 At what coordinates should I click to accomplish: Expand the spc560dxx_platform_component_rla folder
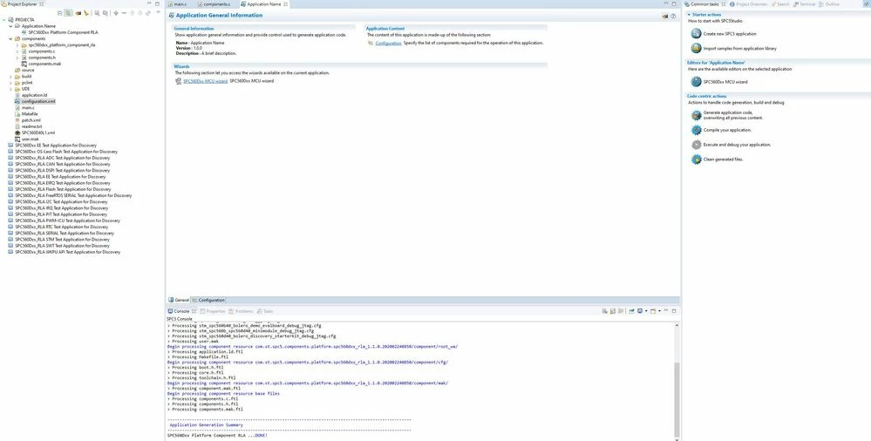pyautogui.click(x=17, y=45)
